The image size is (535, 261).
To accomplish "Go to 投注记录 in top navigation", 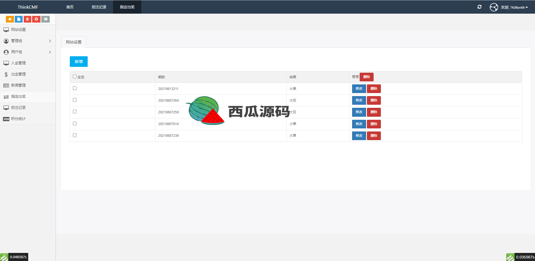I will [x=99, y=7].
